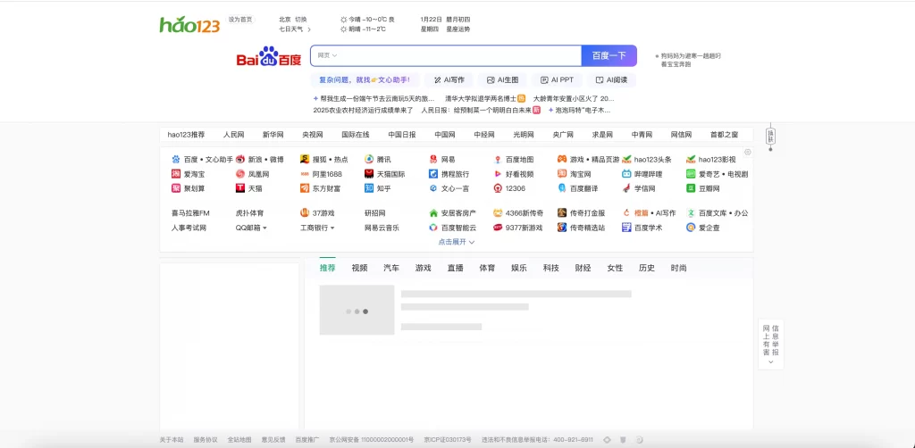The image size is (915, 448).
Task: Expand the QQ邮箱 dropdown arrow
Action: pyautogui.click(x=264, y=228)
